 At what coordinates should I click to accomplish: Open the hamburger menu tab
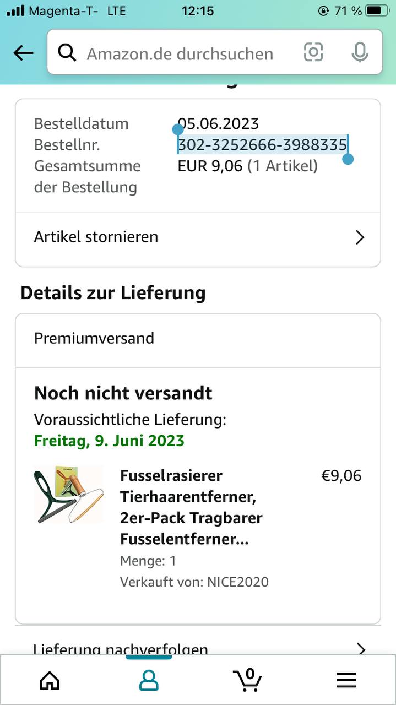346,681
